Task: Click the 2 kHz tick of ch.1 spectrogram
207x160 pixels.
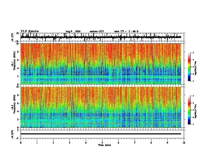Action: [18, 76]
